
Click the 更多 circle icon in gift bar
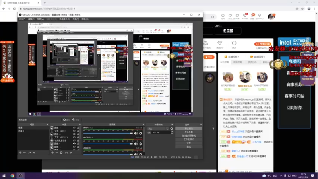(x=234, y=43)
